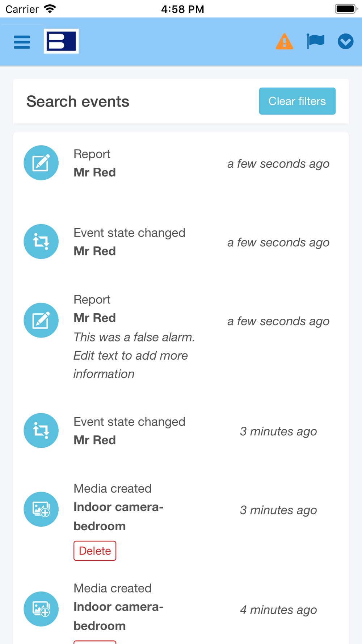Image resolution: width=362 pixels, height=644 pixels.
Task: Open the false alarm report text
Action: (134, 355)
